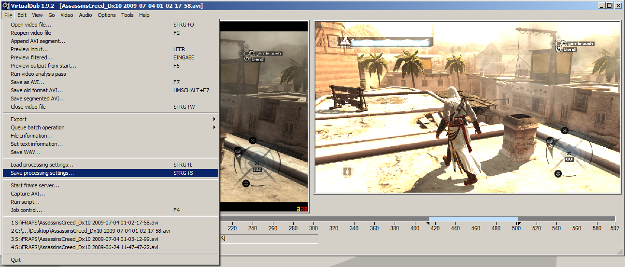Screen dimensions: 625x267
Task: Open recent file AssassinsCreed 2009-06-24 avi
Action: point(85,247)
